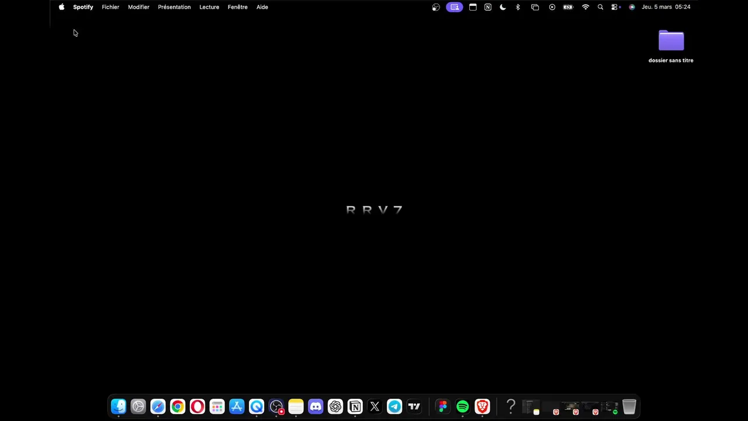Screen dimensions: 748x421
Task: Open Finder from the Dock
Action: [x=119, y=406]
